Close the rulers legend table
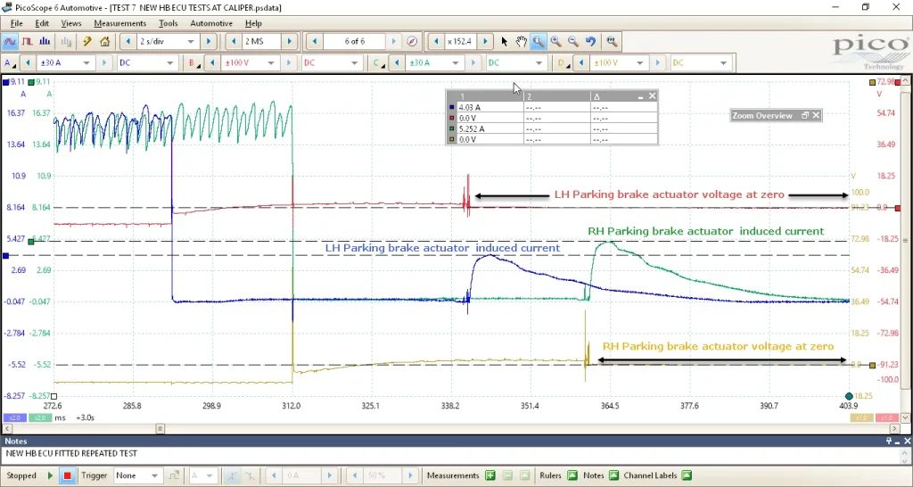 [652, 96]
